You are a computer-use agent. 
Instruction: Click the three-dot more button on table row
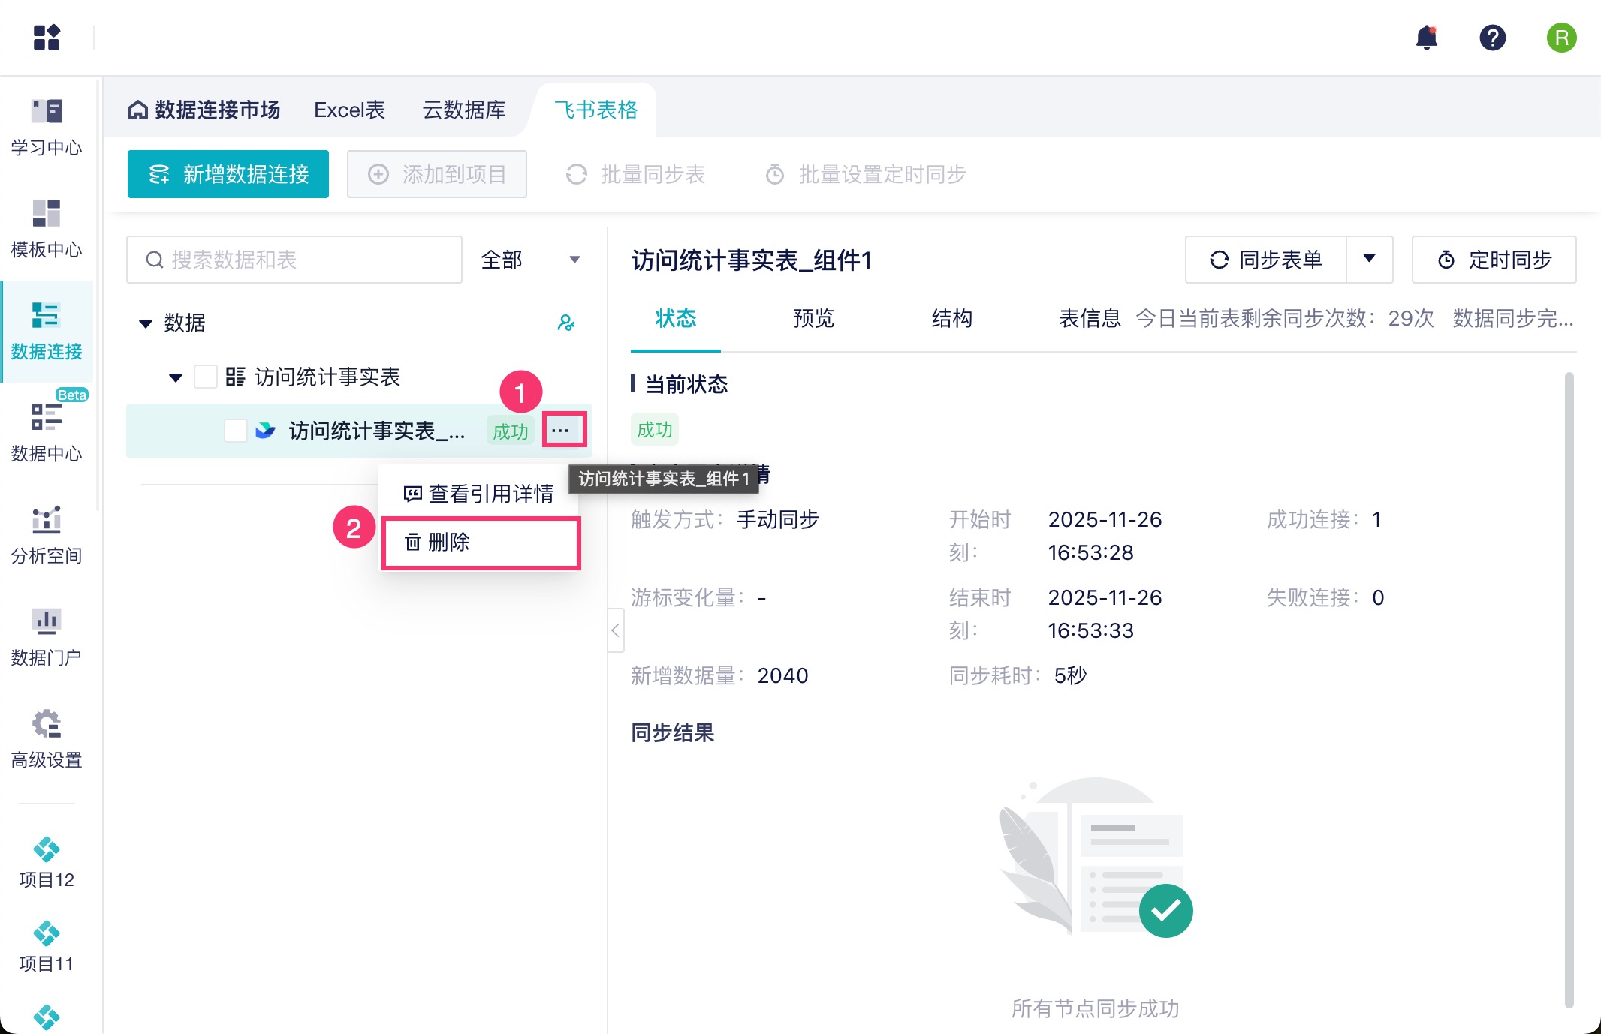(x=560, y=431)
